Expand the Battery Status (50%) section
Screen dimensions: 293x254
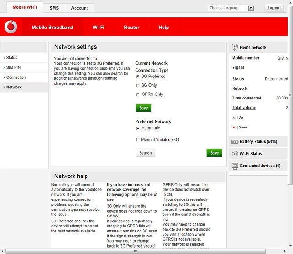click(x=258, y=142)
